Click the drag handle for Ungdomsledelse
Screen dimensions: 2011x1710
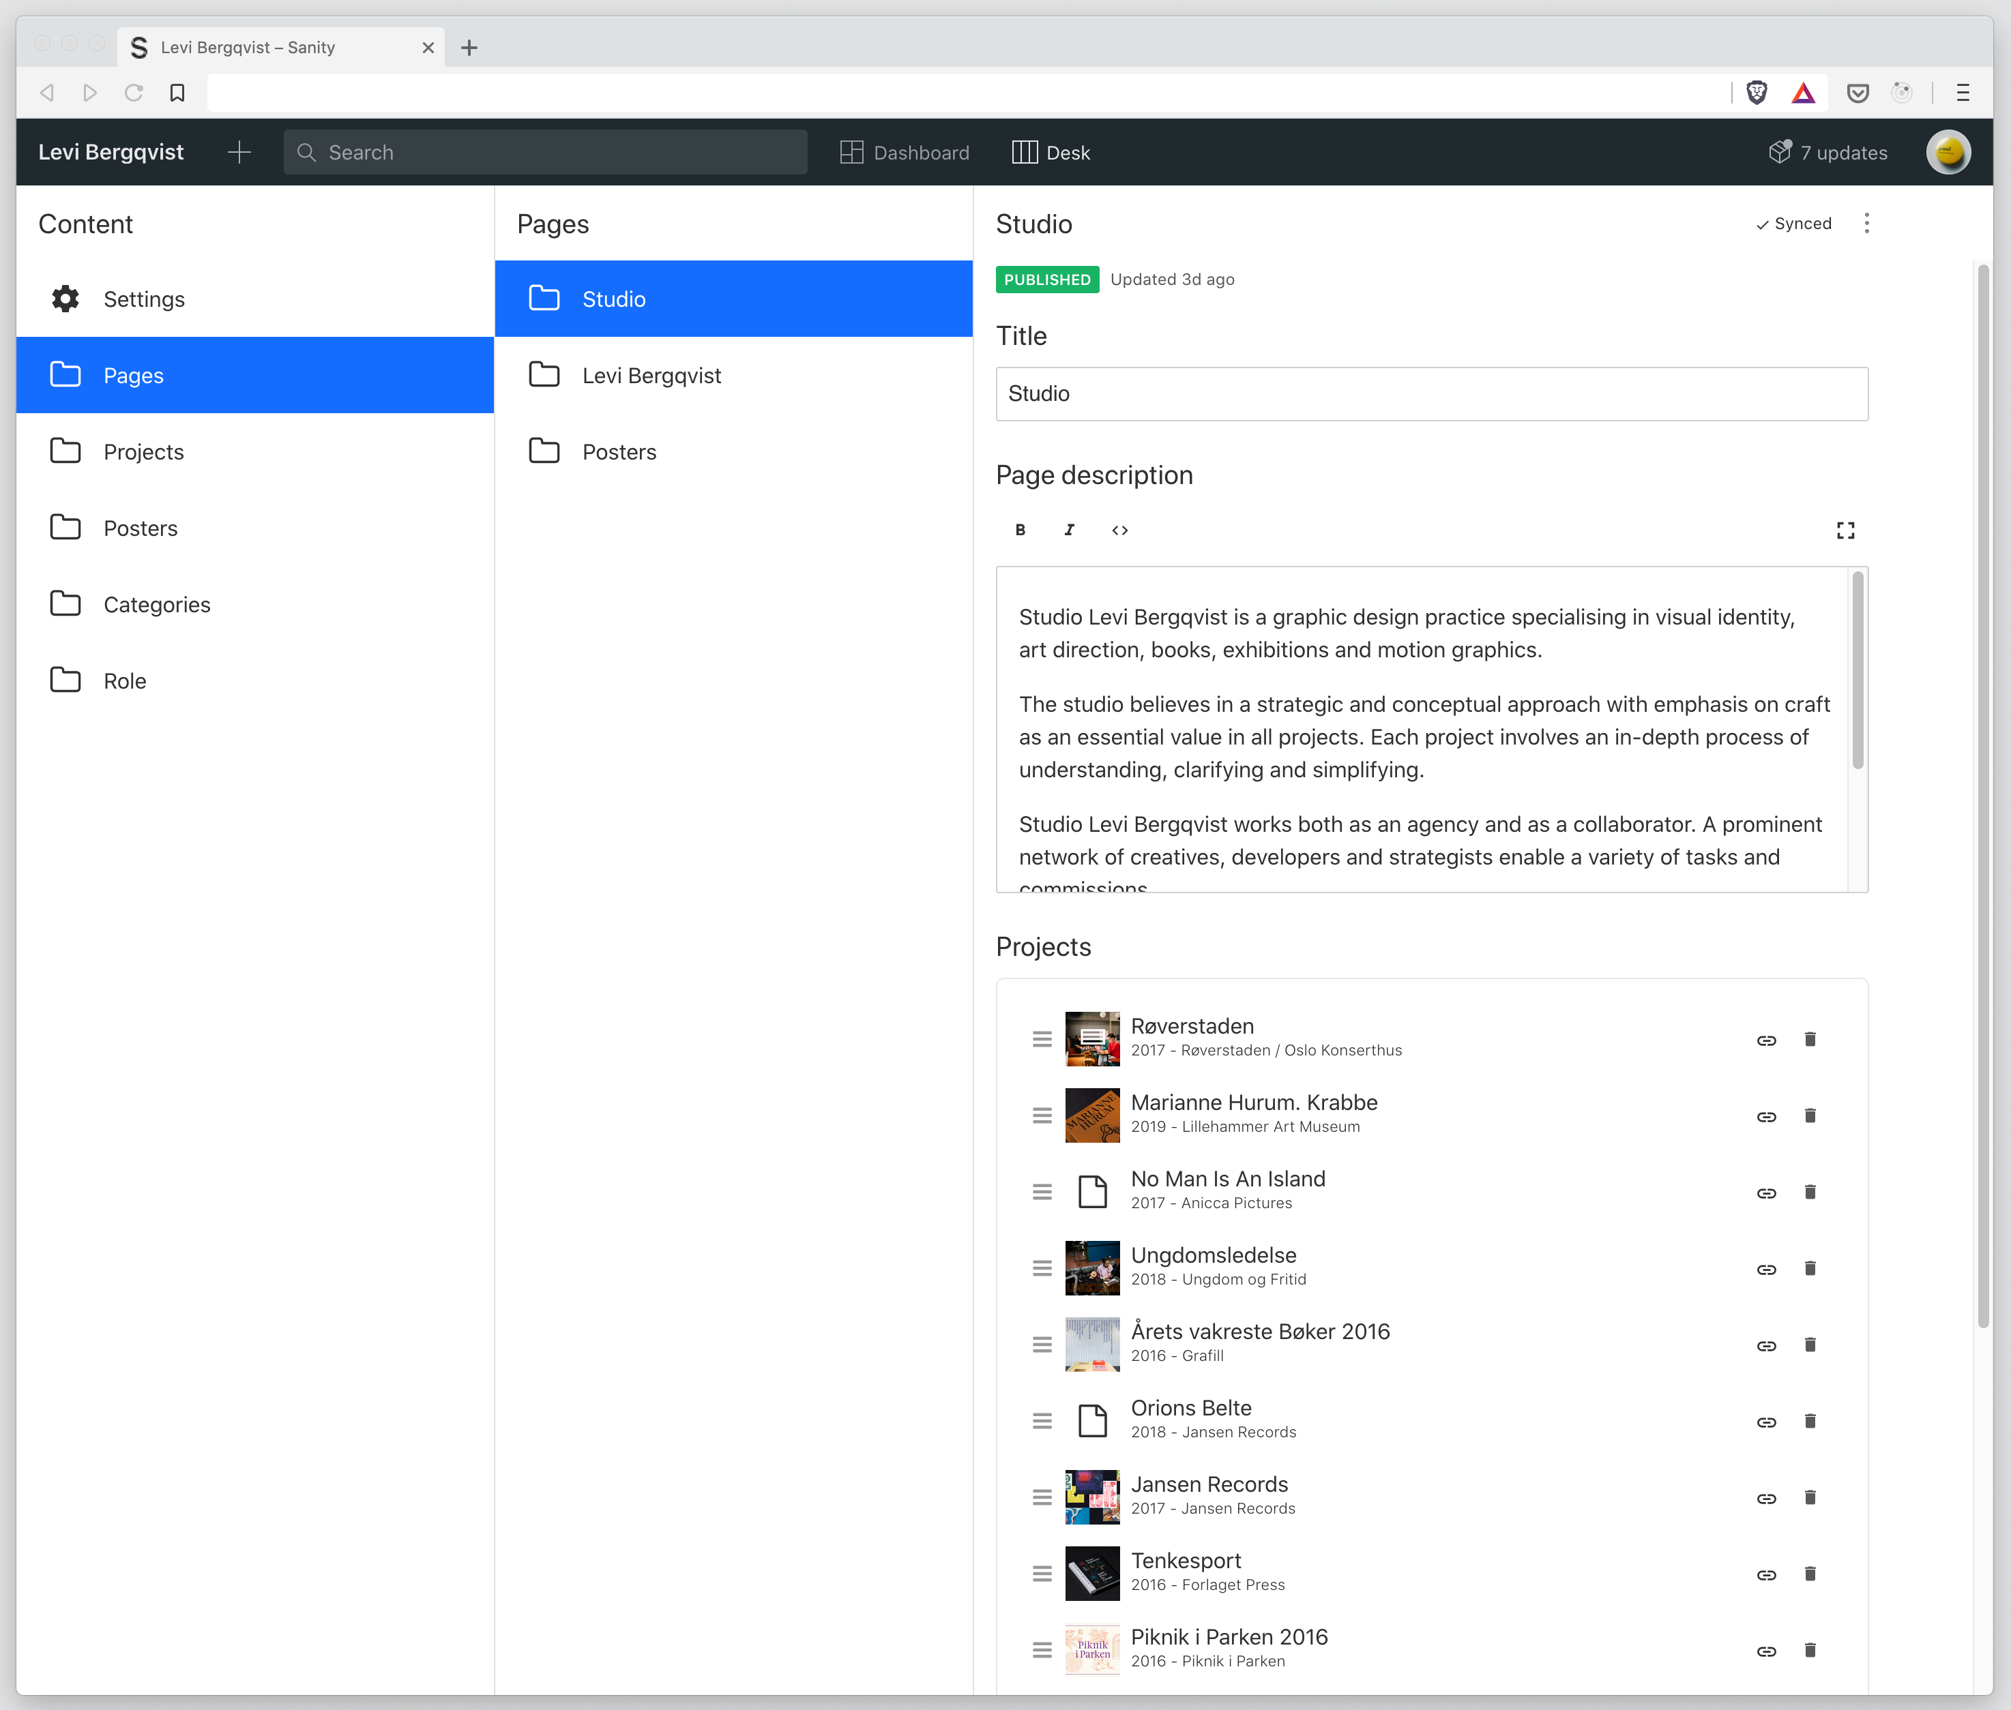1042,1268
